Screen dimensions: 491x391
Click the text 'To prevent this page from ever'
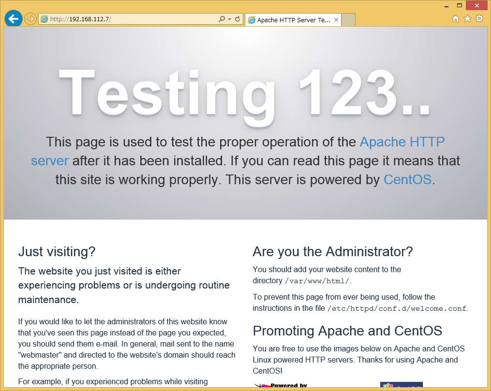point(360,303)
